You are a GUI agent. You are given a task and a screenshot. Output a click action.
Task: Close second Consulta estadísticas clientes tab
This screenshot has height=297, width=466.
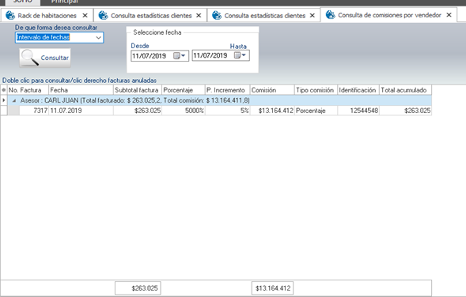(313, 16)
